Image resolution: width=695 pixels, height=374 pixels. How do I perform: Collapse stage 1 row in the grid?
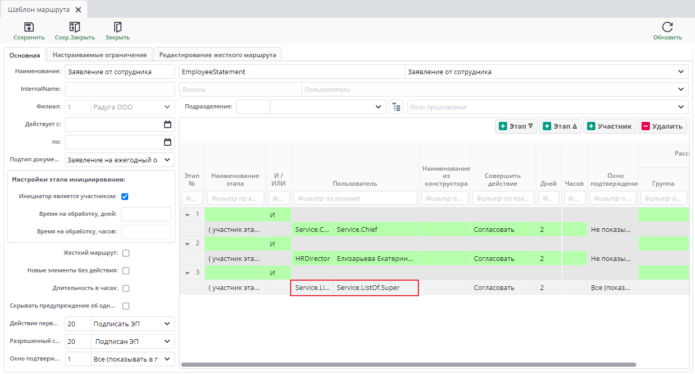(x=187, y=215)
